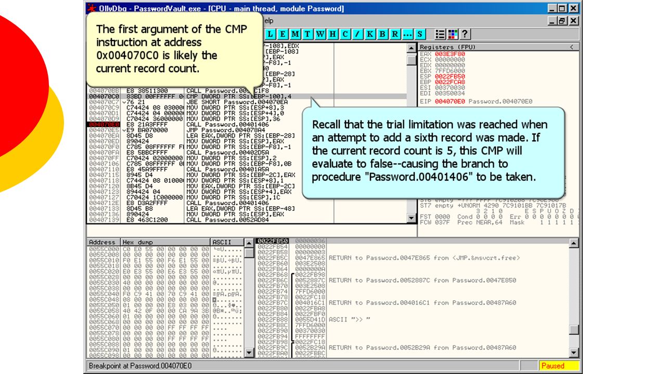666x374 pixels.
Task: Open the Log window with the L button
Action: click(x=271, y=34)
